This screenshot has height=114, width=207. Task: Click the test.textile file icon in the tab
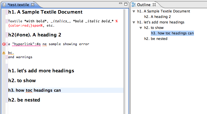(4, 5)
